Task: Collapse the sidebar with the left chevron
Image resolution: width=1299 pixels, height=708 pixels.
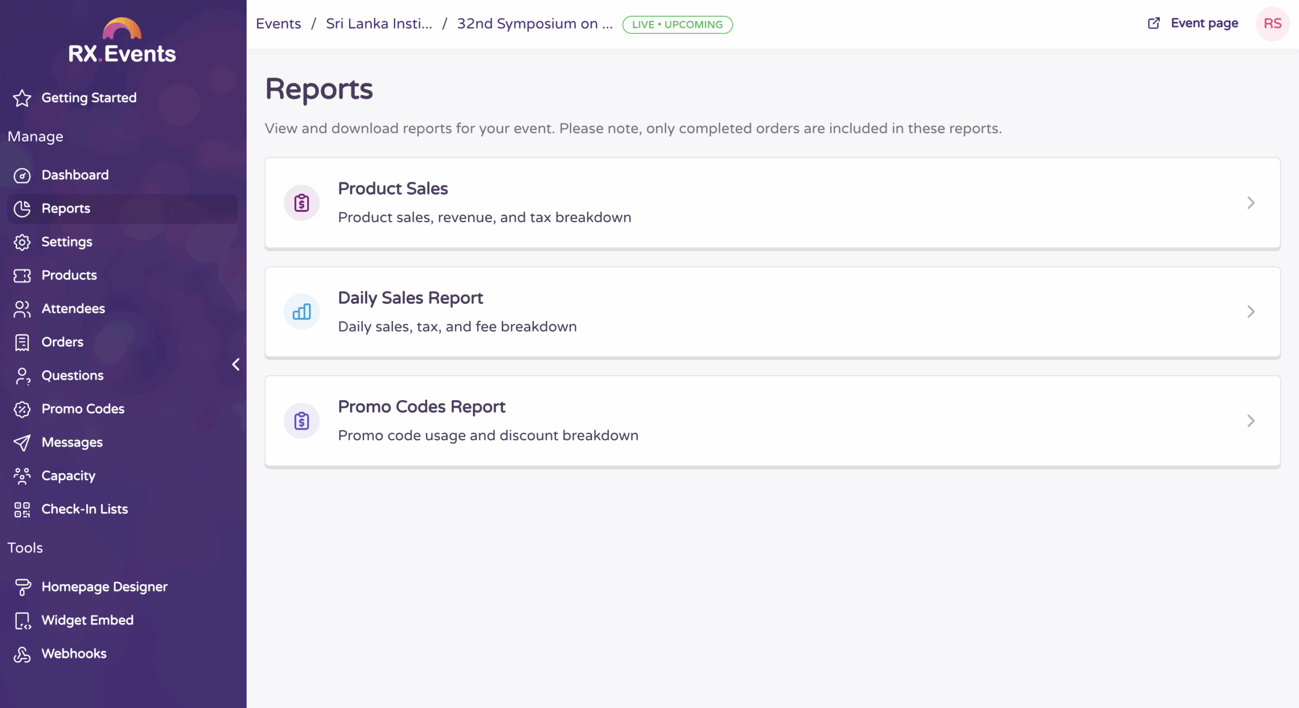Action: point(236,364)
